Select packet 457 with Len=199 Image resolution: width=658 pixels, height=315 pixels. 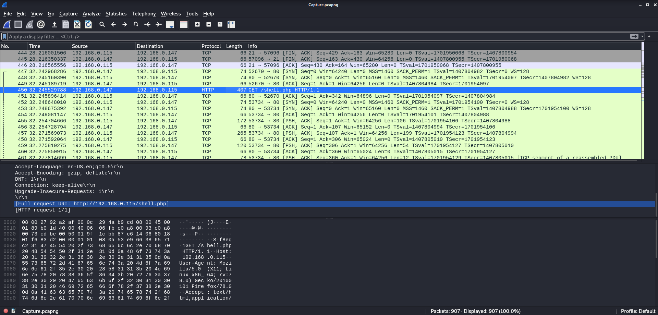point(320,133)
